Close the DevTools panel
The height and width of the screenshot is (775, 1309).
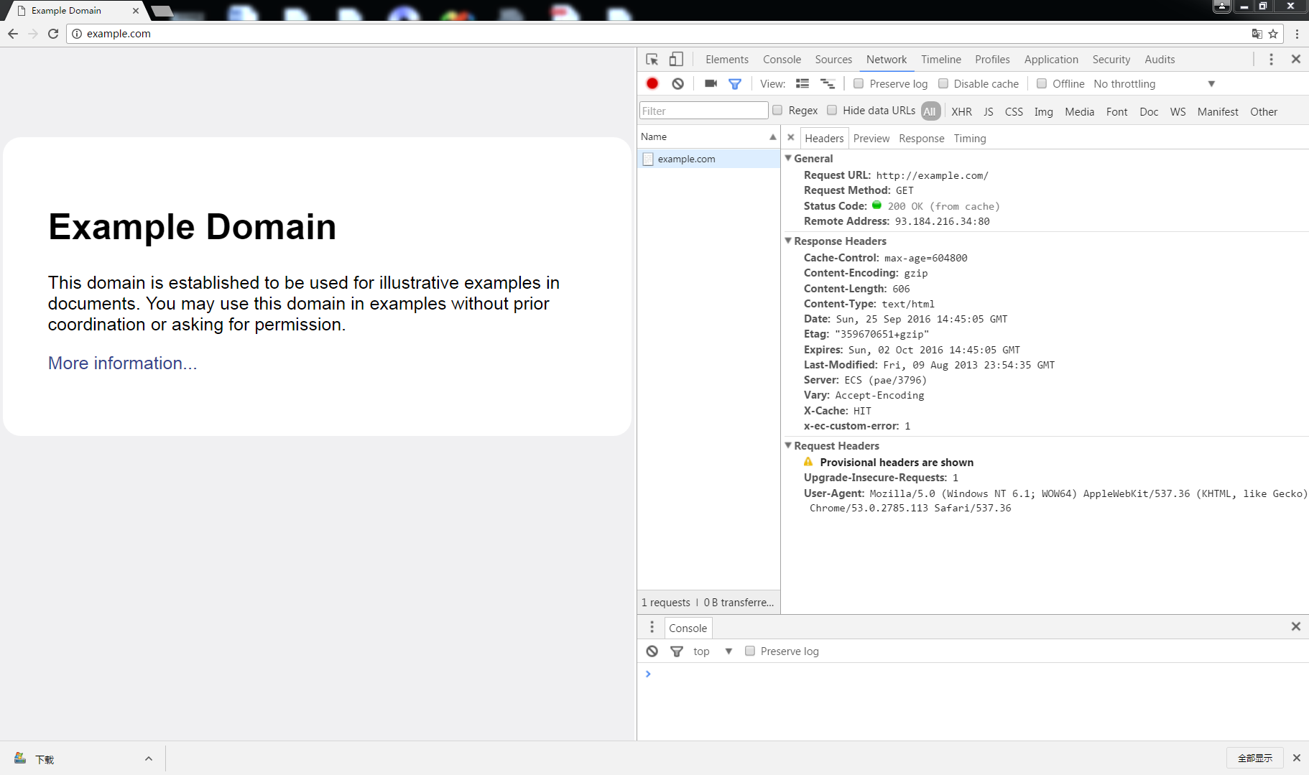[1296, 60]
